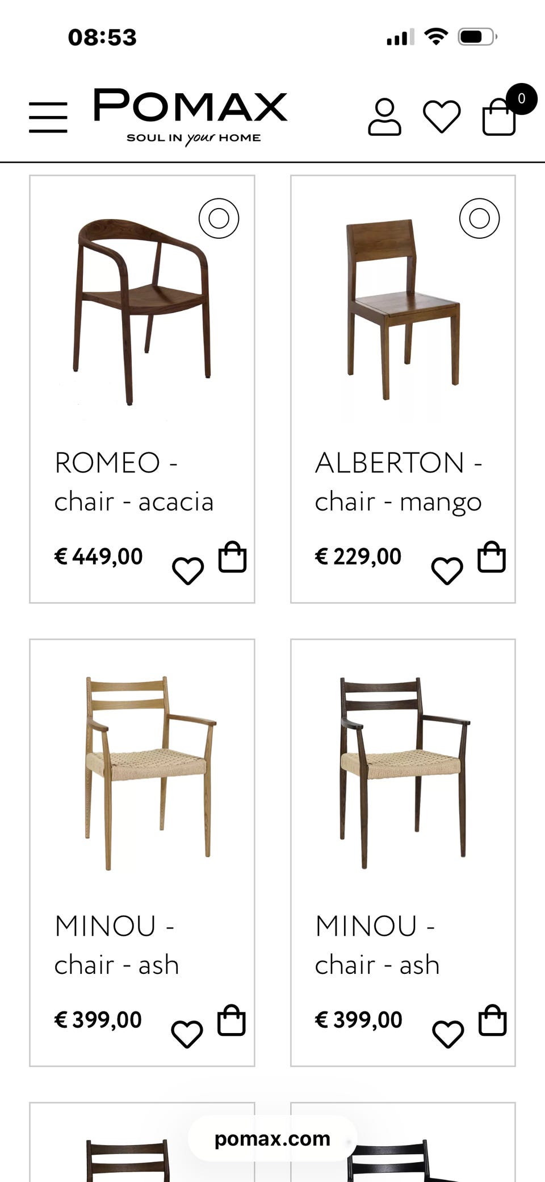The image size is (545, 1182).
Task: Add dark ash MINOU chair to cart
Action: 492,1021
